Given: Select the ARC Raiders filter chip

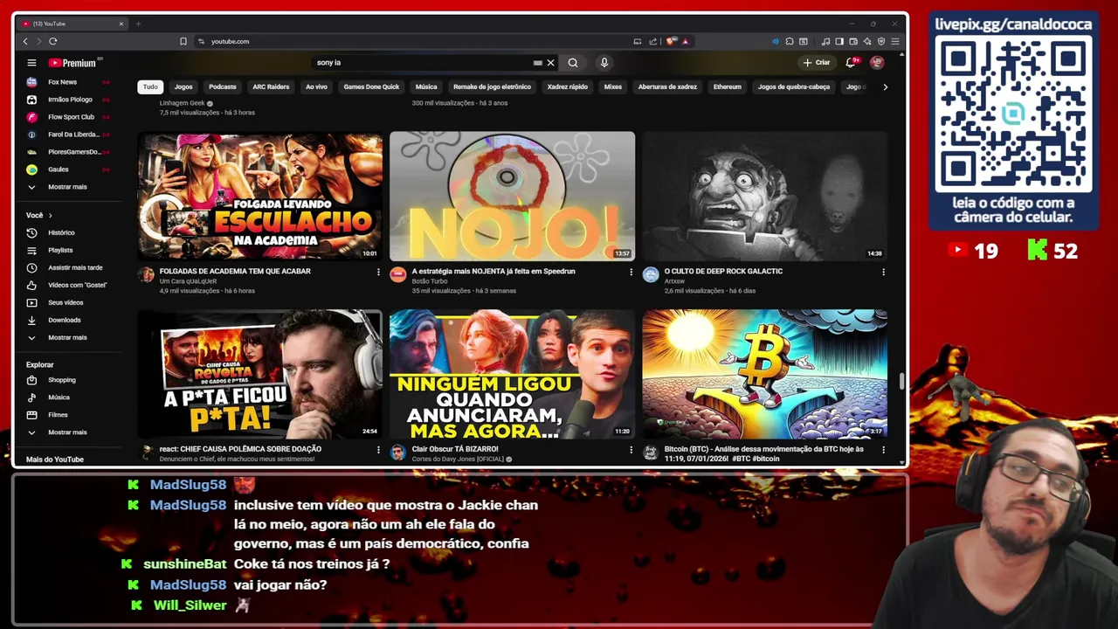Looking at the screenshot, I should point(271,87).
